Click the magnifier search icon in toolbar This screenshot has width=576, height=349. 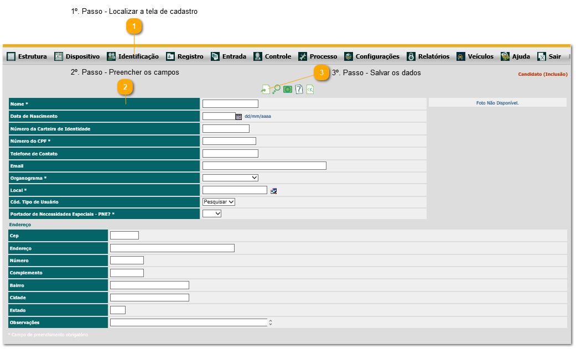[x=276, y=89]
